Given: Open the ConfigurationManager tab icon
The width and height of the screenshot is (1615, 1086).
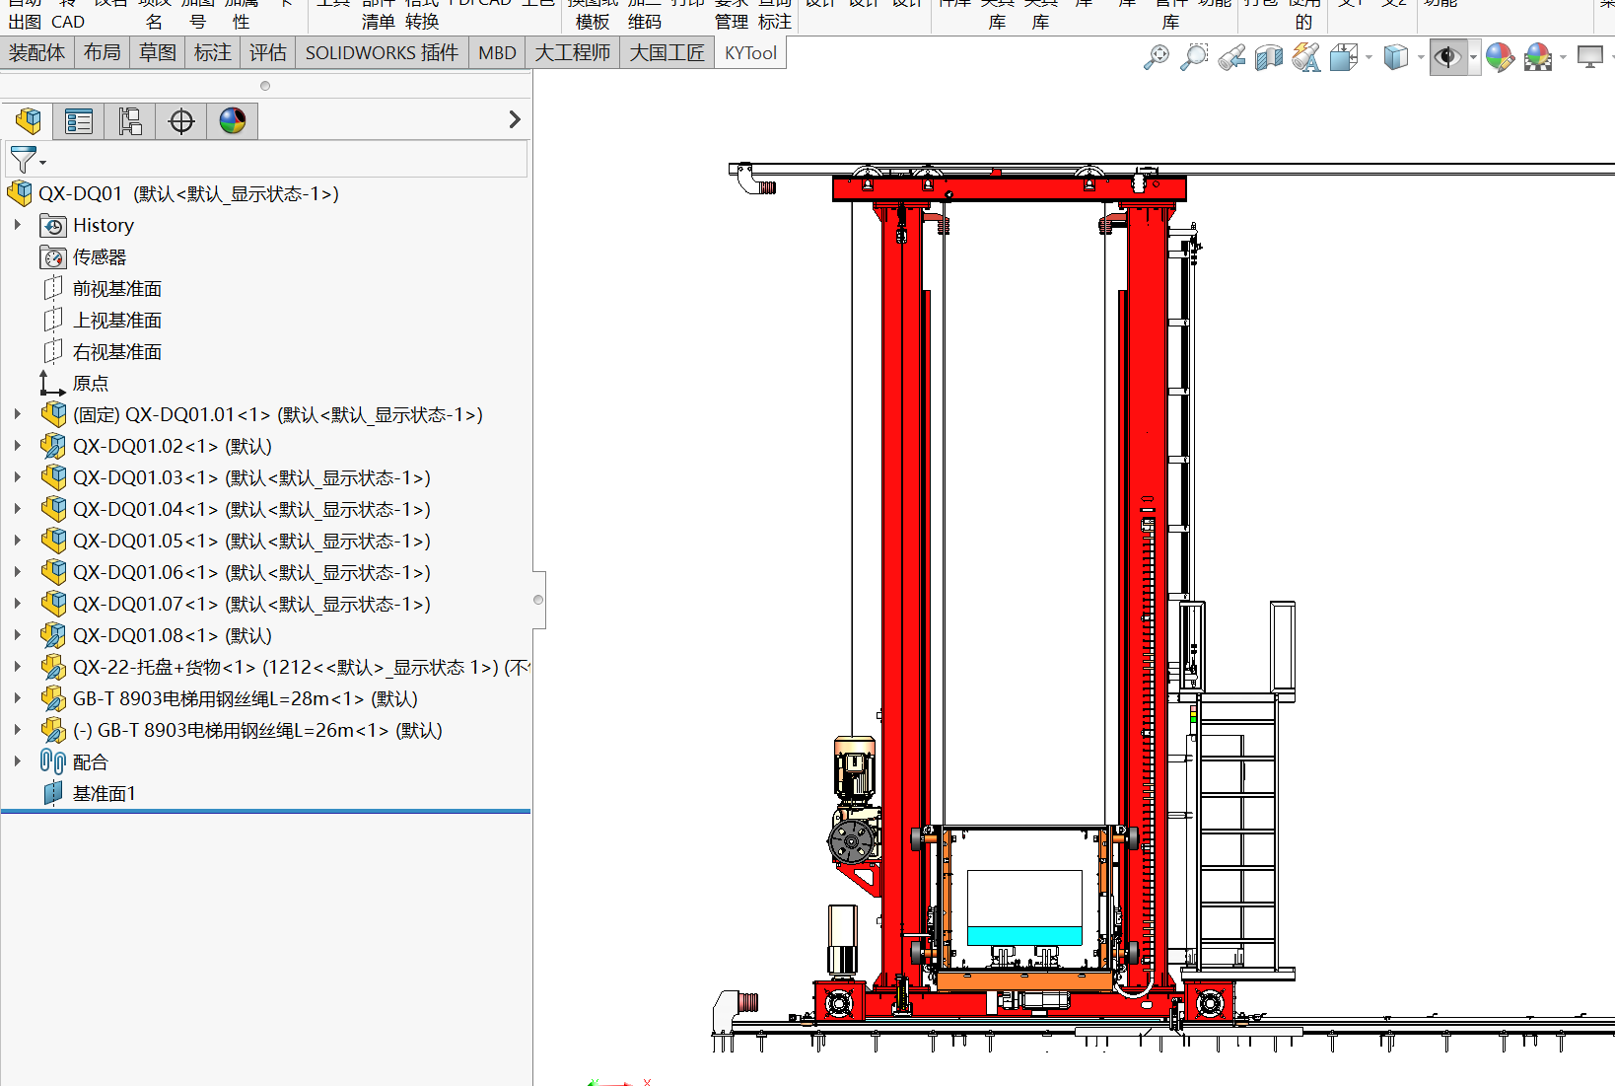Looking at the screenshot, I should coord(130,121).
